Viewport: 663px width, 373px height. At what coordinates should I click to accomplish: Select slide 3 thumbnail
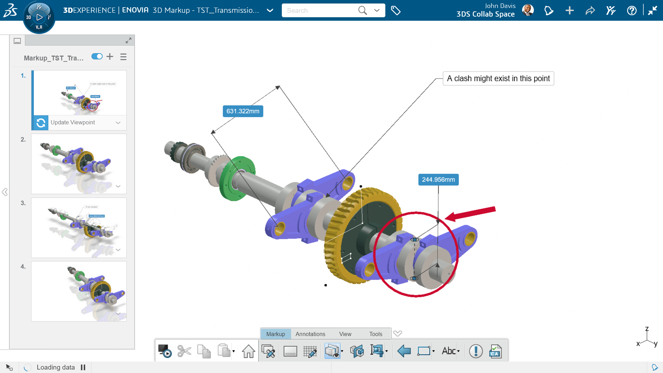(79, 228)
